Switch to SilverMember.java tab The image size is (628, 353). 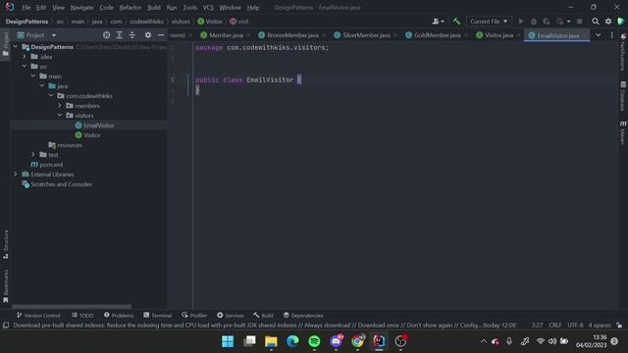coord(366,35)
